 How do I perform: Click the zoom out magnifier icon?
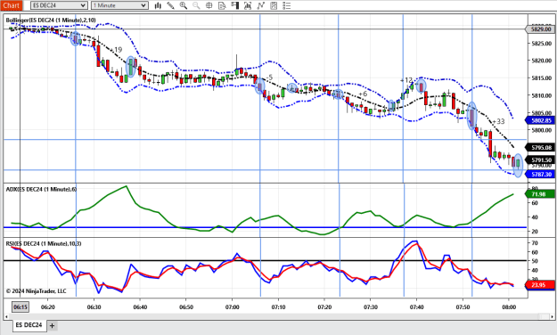tap(196, 5)
